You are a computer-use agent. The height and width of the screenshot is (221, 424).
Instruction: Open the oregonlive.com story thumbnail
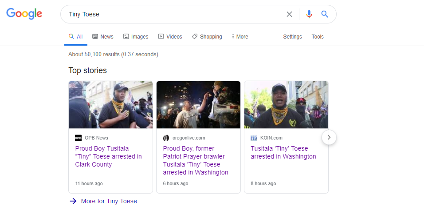pyautogui.click(x=199, y=105)
